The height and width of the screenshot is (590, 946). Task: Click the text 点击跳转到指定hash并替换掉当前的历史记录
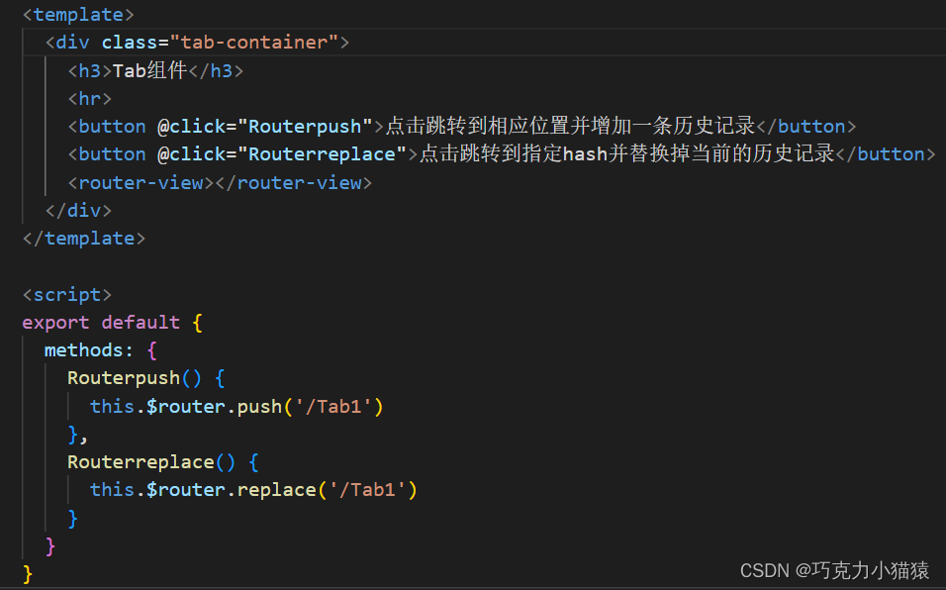627,153
